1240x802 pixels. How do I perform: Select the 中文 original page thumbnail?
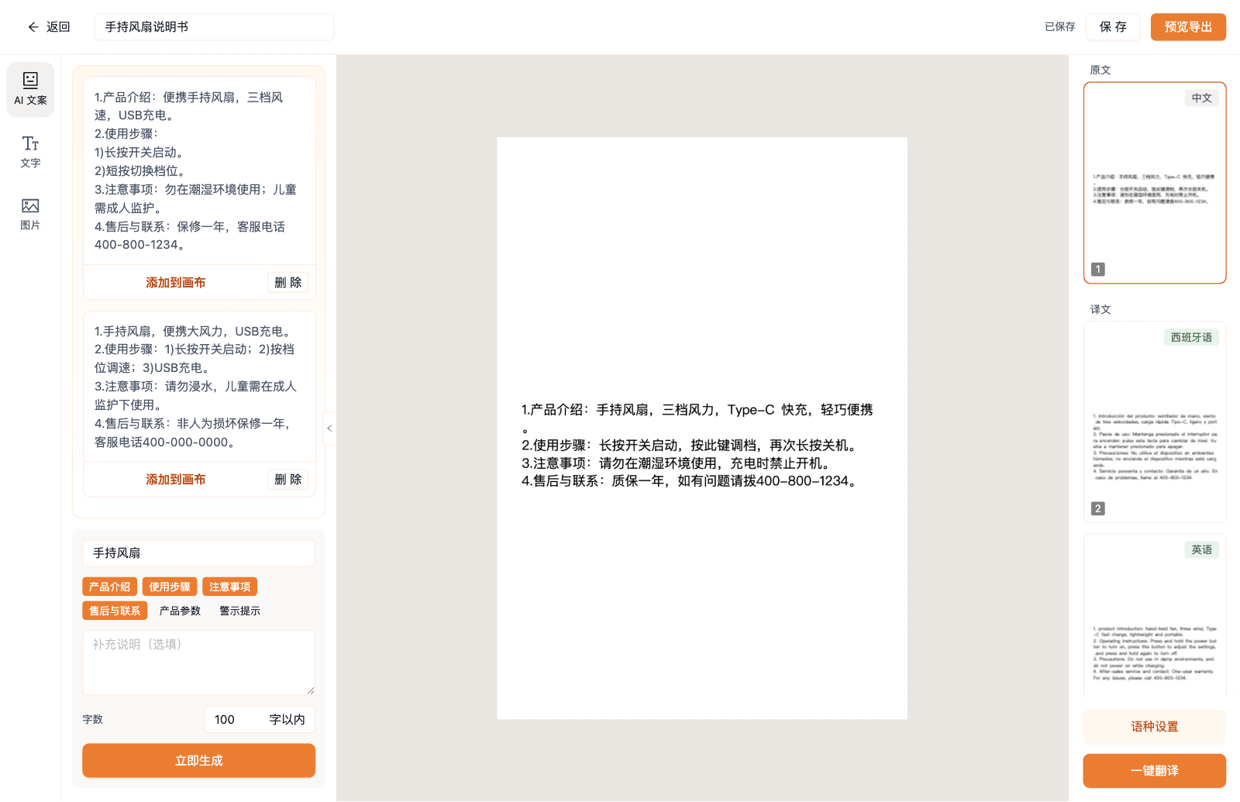[1155, 183]
